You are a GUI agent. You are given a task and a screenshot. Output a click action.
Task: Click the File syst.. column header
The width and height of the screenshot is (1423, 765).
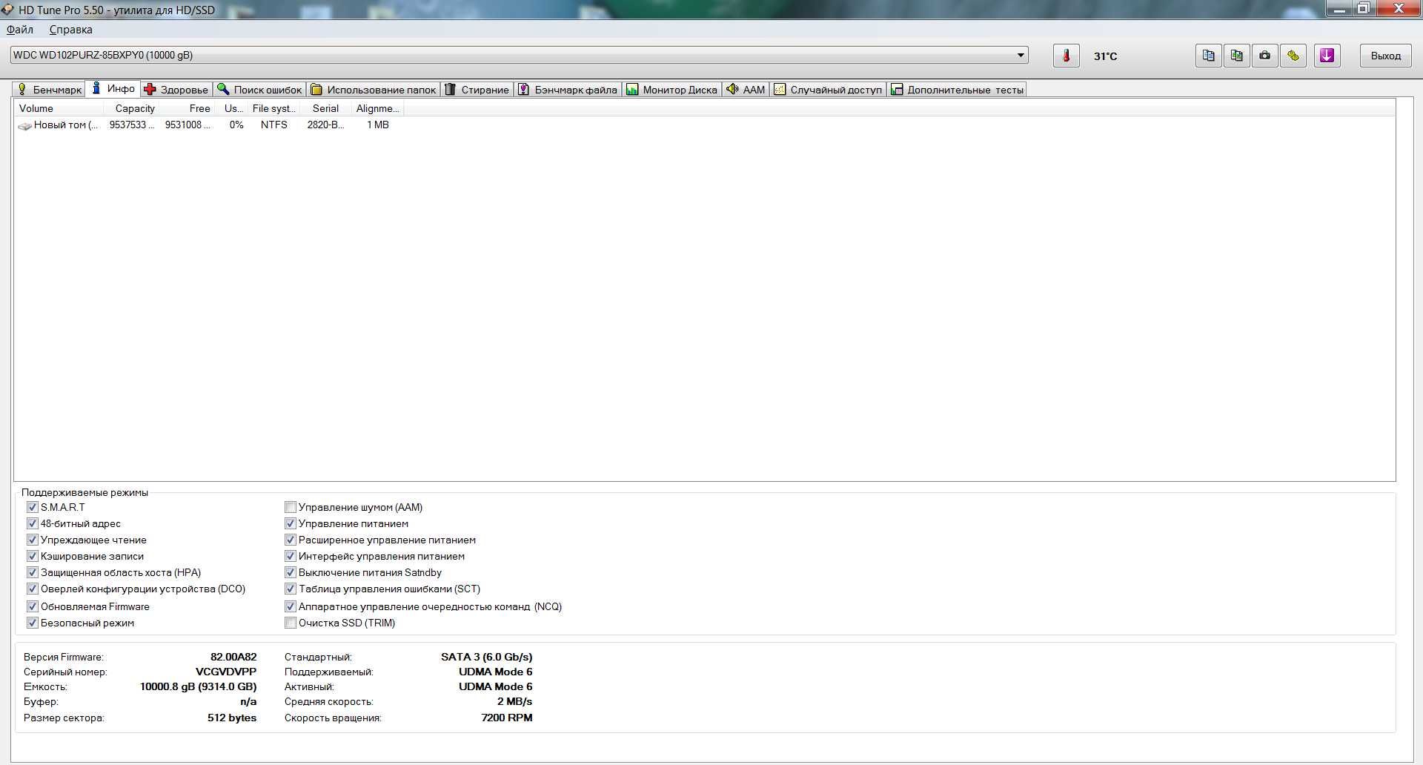pos(273,108)
